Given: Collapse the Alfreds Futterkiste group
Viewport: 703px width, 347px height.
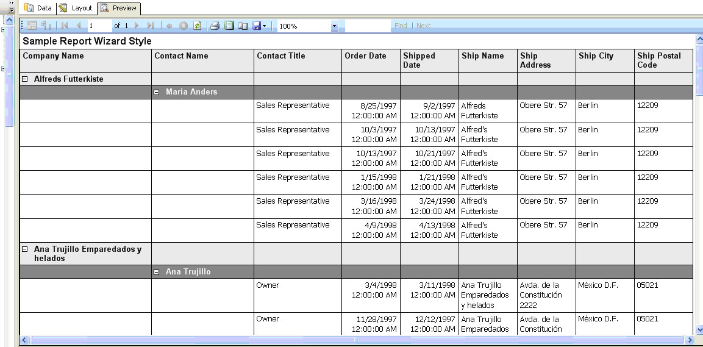Looking at the screenshot, I should (25, 79).
